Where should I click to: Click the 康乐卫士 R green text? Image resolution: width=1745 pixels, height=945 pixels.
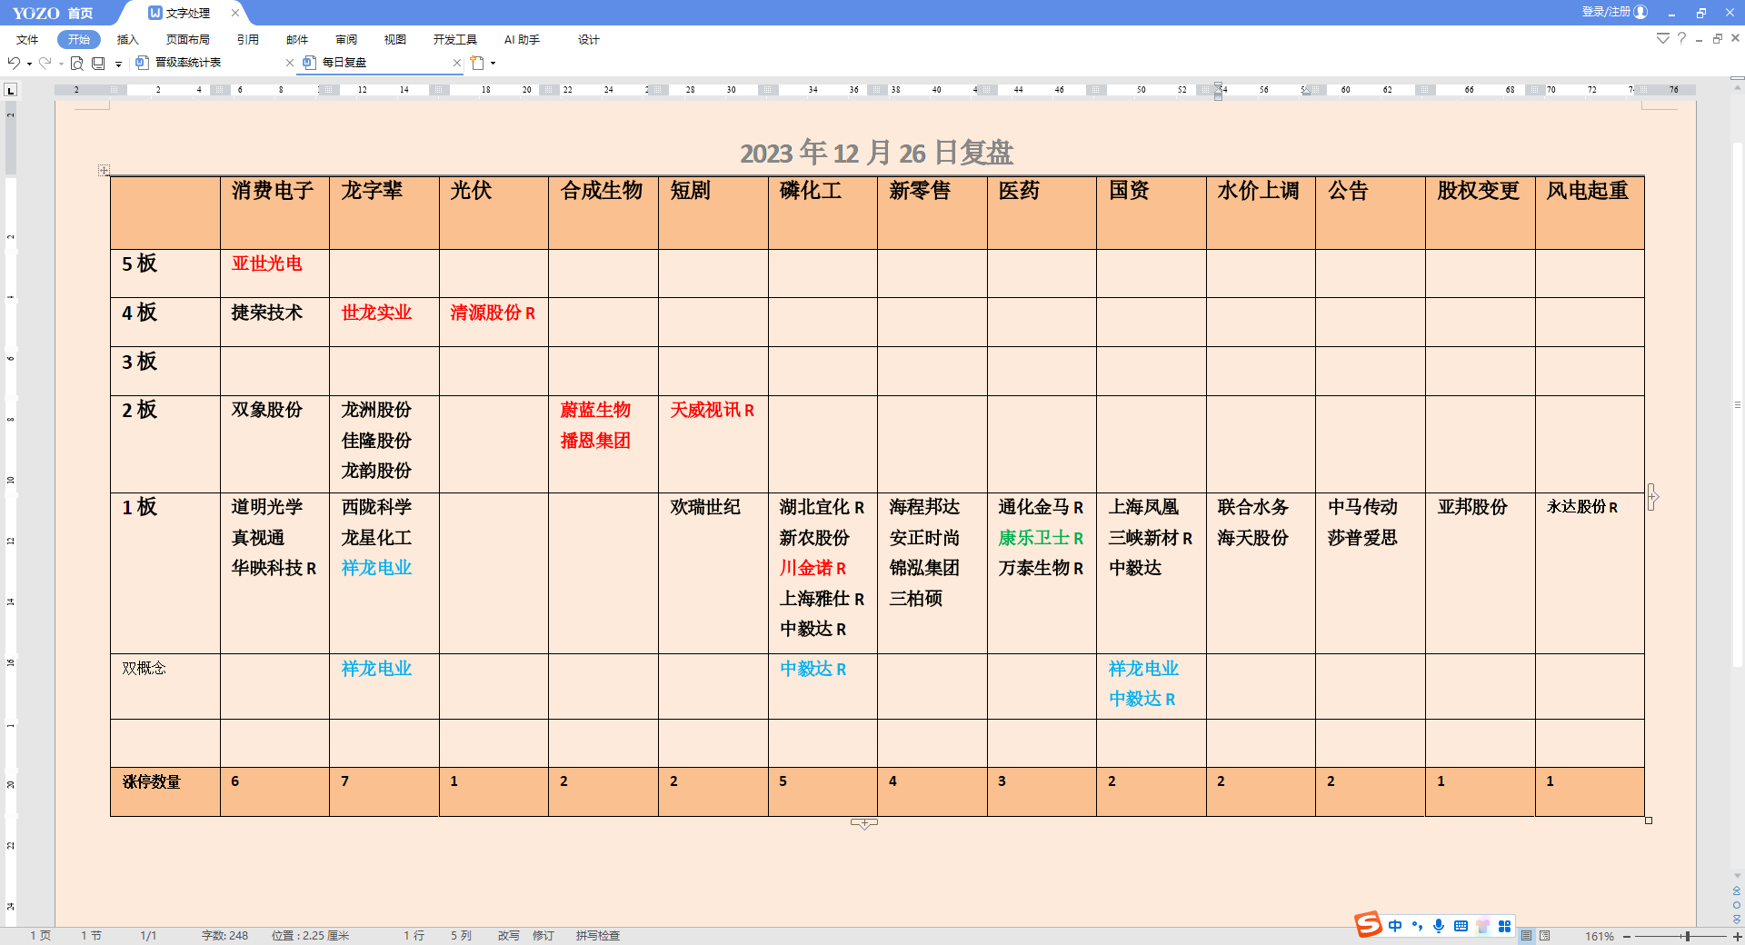point(1042,538)
